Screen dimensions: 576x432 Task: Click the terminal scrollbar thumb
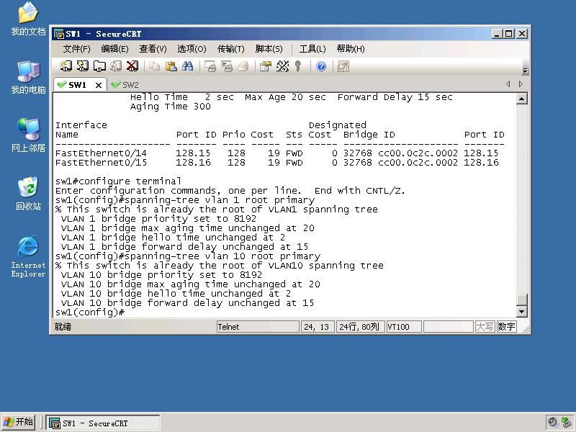click(522, 300)
